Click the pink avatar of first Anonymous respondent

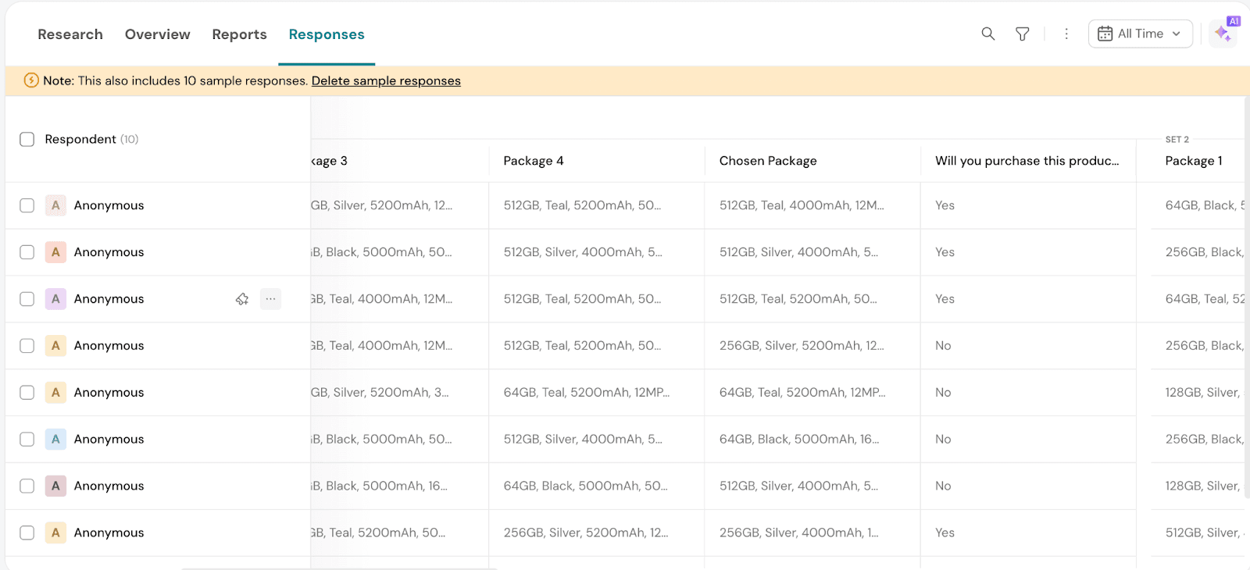[x=55, y=205]
